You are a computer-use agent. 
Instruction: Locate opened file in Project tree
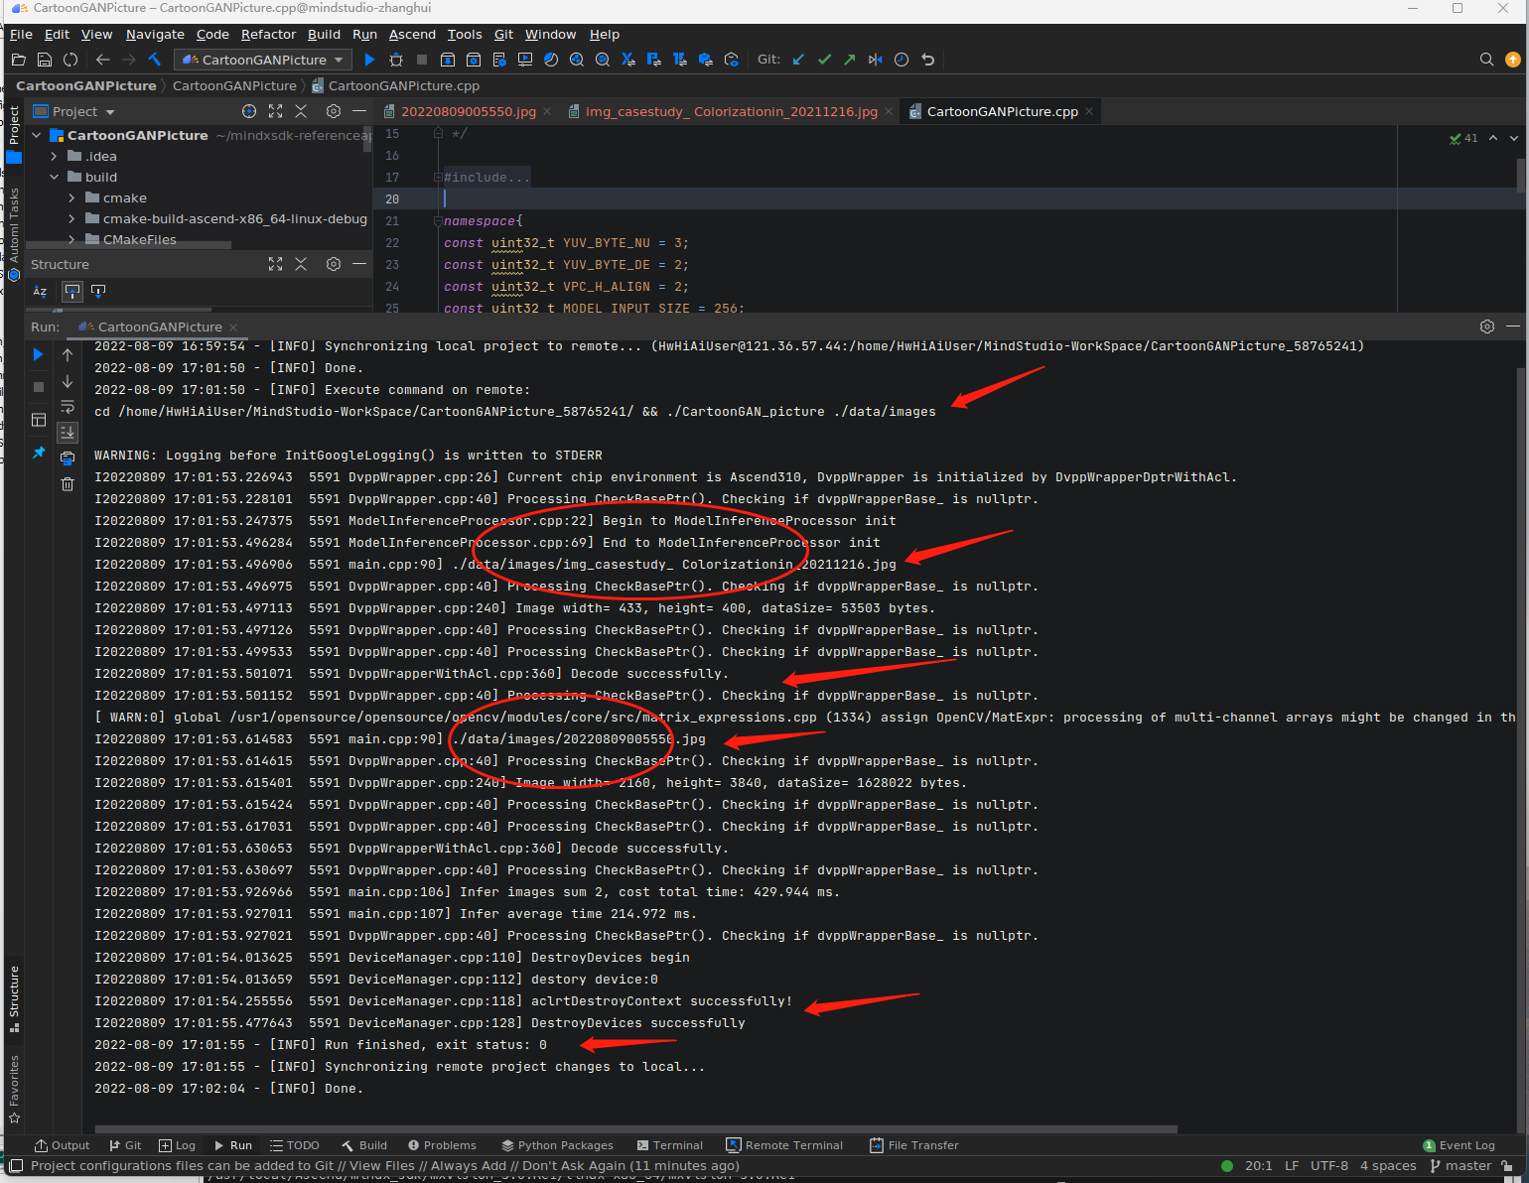[x=249, y=111]
